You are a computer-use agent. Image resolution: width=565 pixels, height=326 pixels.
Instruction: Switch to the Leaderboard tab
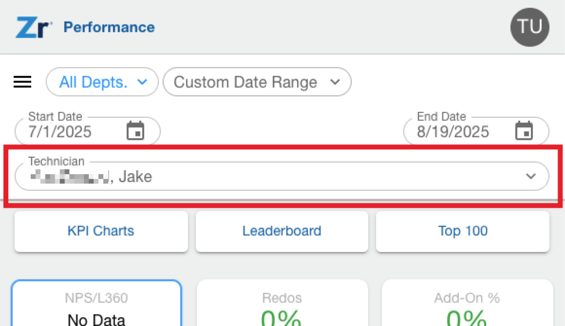click(x=282, y=232)
